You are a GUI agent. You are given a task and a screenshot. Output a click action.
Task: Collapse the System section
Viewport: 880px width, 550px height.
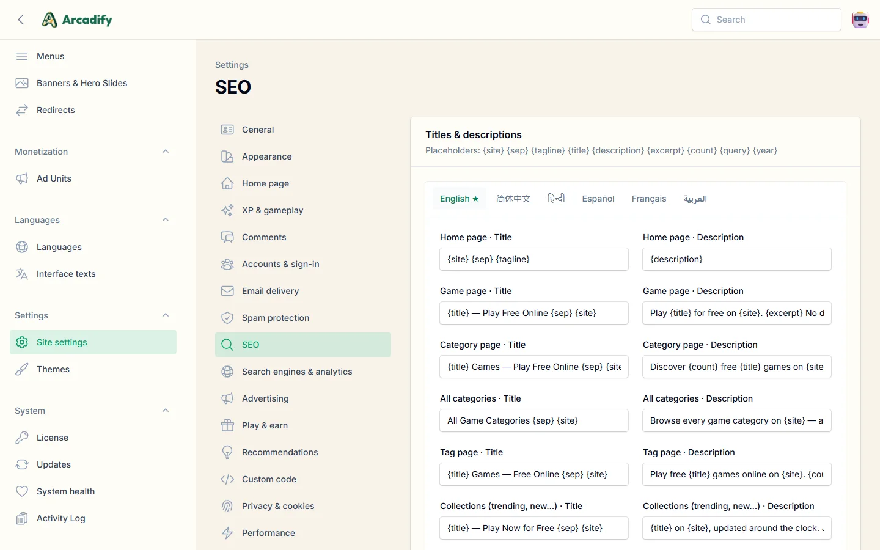166,411
